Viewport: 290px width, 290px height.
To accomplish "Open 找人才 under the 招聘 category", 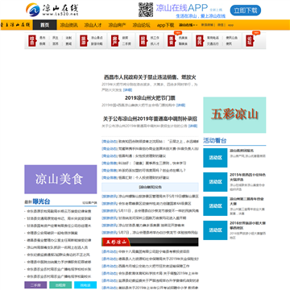I will click(155, 43).
